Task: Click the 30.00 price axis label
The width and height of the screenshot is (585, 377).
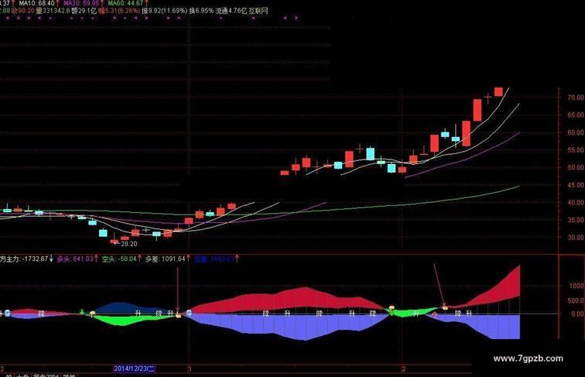Action: [x=576, y=238]
